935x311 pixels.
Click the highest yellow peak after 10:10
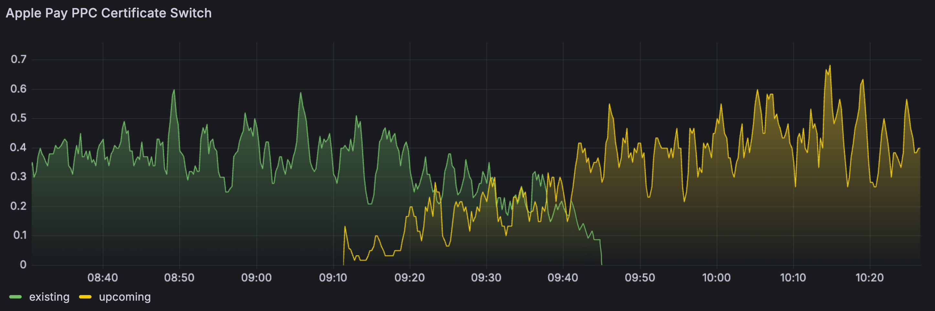point(830,66)
